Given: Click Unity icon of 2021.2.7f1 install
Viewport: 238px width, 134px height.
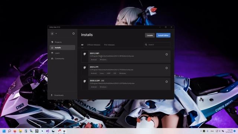Looking at the screenshot, I should (85, 68).
